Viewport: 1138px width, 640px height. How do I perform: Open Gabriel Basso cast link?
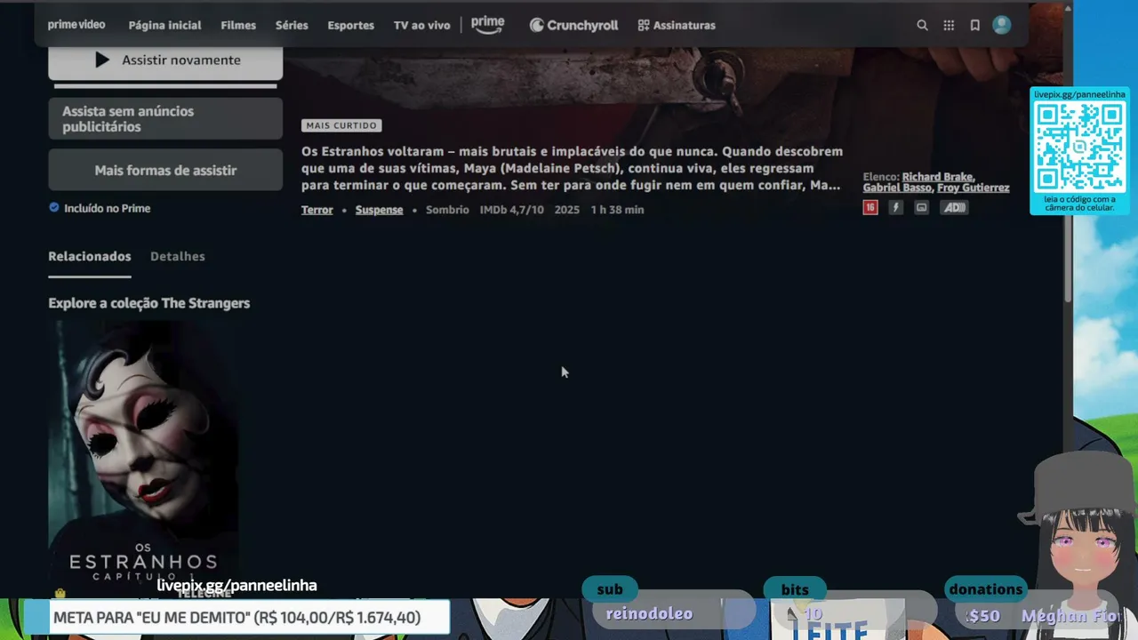click(x=896, y=188)
